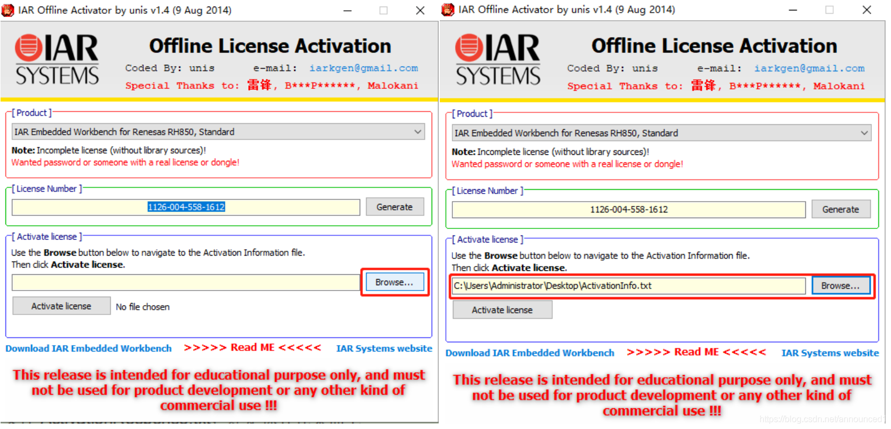891x429 pixels.
Task: Click the educational purpose warning in right window
Action: (x=662, y=395)
